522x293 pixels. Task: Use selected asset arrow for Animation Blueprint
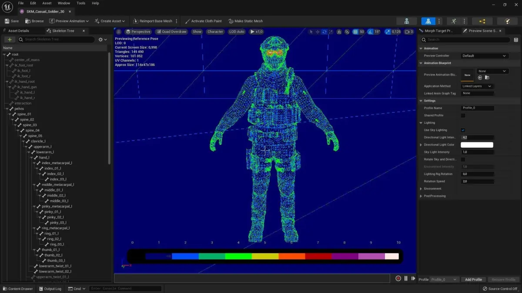pos(480,78)
